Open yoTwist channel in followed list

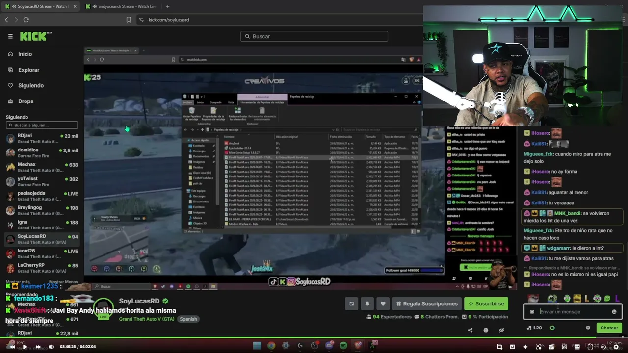(x=42, y=181)
